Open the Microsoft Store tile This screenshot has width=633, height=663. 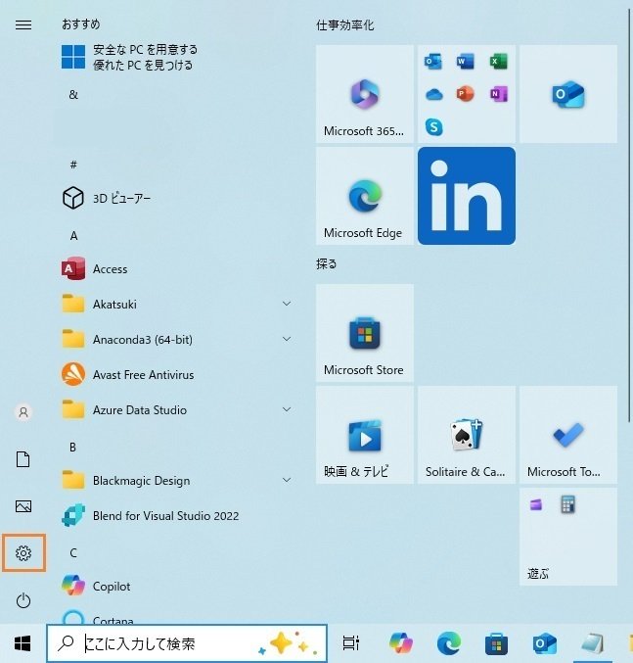click(x=364, y=333)
